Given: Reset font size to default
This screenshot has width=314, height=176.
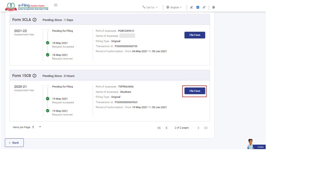Looking at the screenshot, I should pyautogui.click(x=198, y=7).
